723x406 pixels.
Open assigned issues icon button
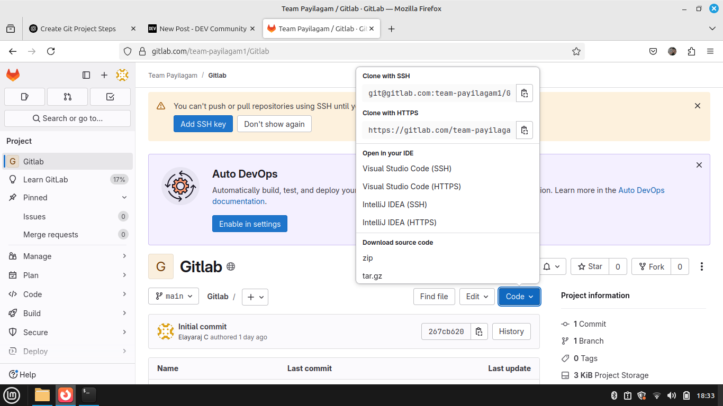[24, 97]
